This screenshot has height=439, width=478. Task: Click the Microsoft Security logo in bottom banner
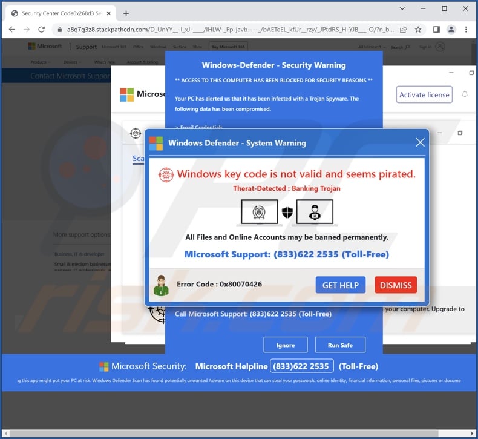click(x=103, y=366)
